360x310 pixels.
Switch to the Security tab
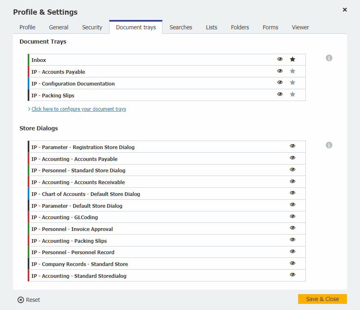coord(92,27)
